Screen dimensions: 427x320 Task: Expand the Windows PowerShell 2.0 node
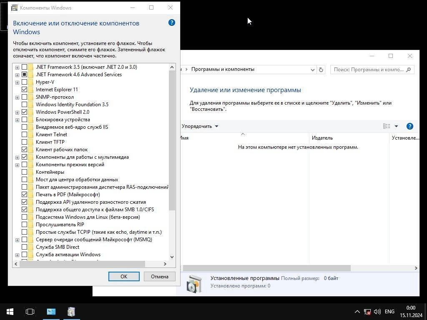(17, 112)
